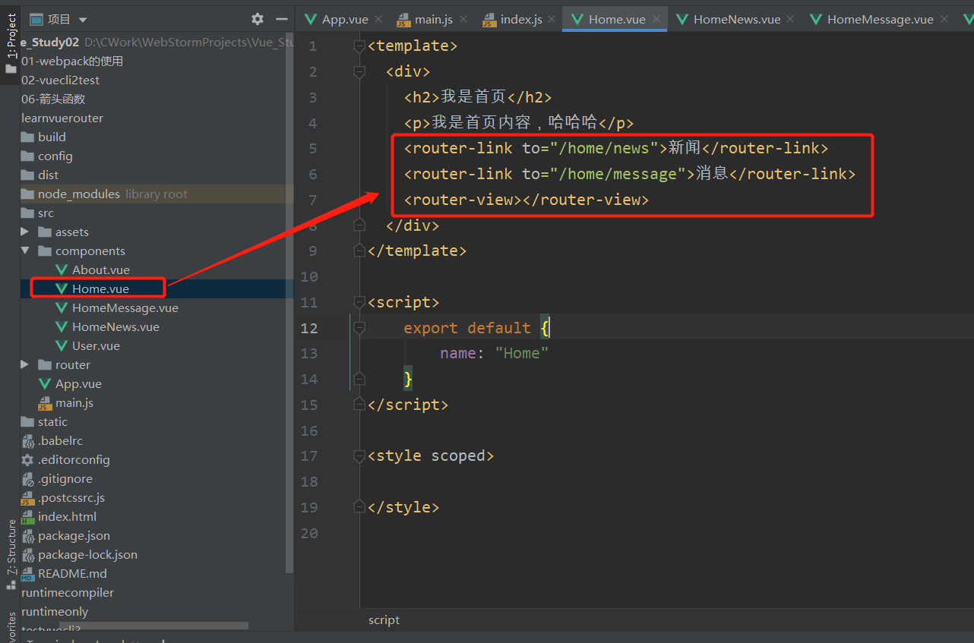Click the project tree vertical scrollbar
The width and height of the screenshot is (974, 643).
click(x=289, y=304)
